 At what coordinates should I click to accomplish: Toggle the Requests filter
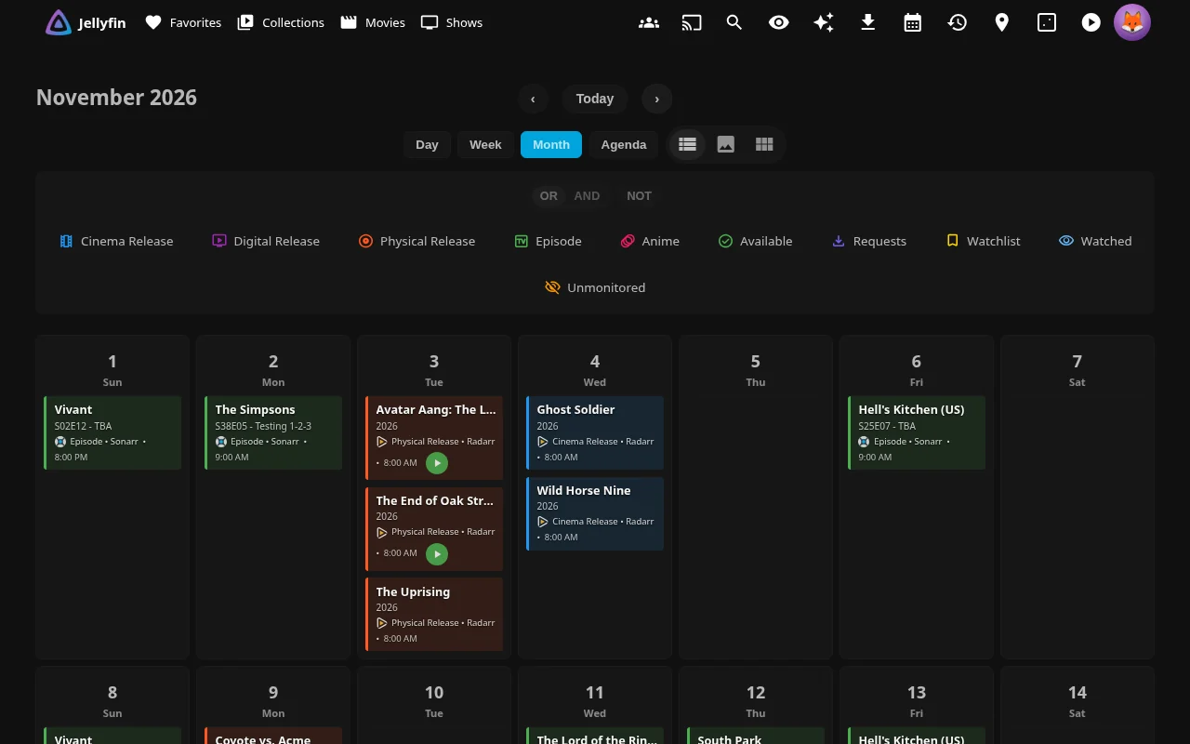(x=869, y=241)
